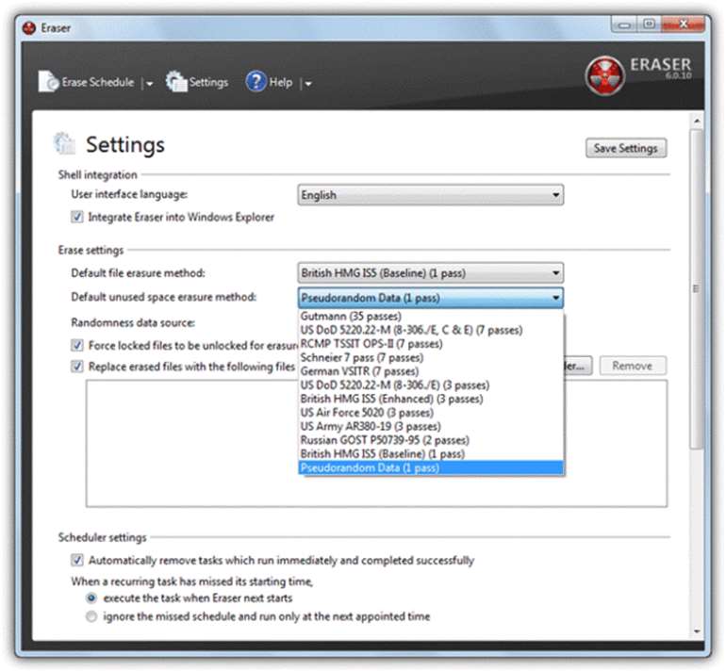Select highlighted Pseudorandom Data (1 pass) list option
This screenshot has width=726, height=671.
[x=431, y=467]
